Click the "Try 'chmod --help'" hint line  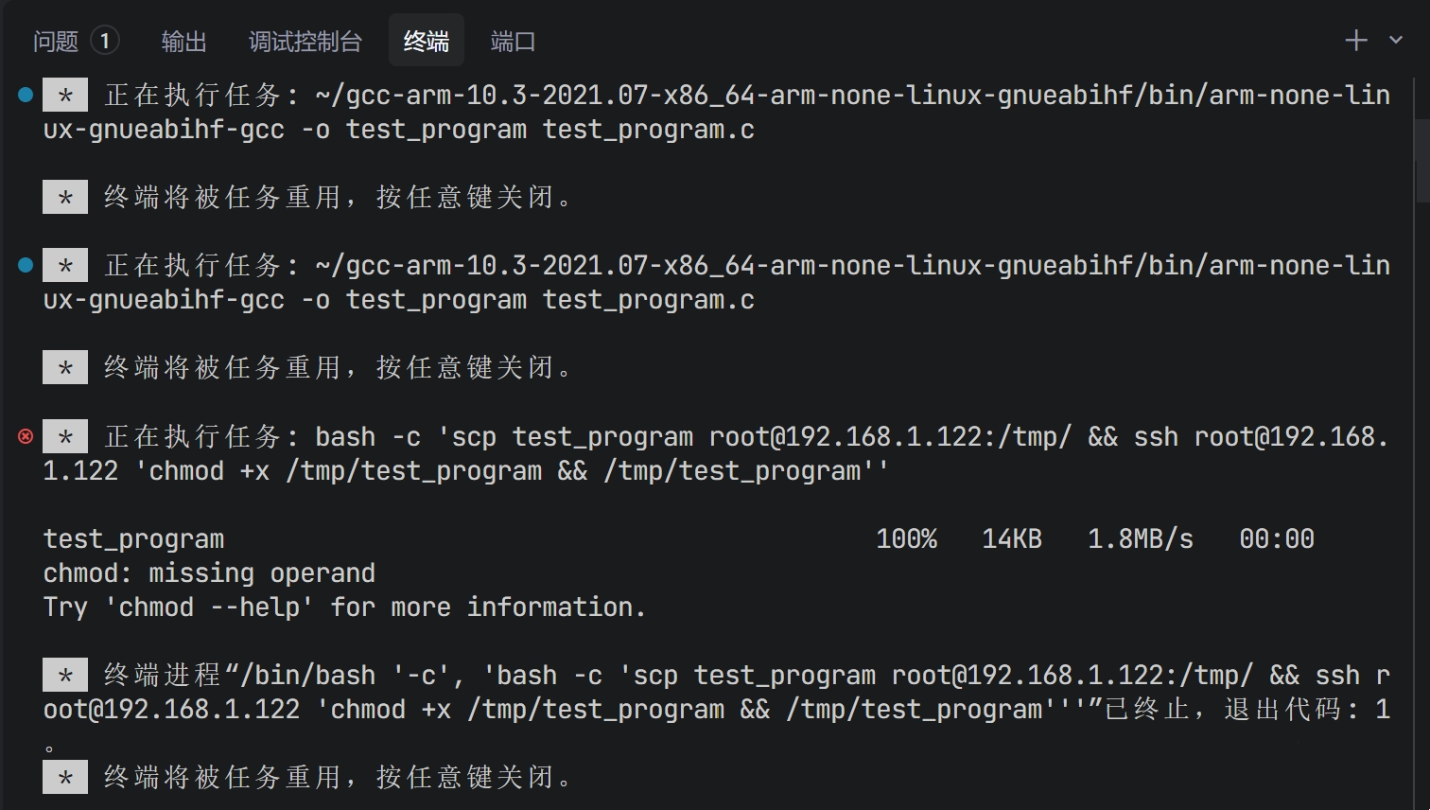[x=344, y=607]
